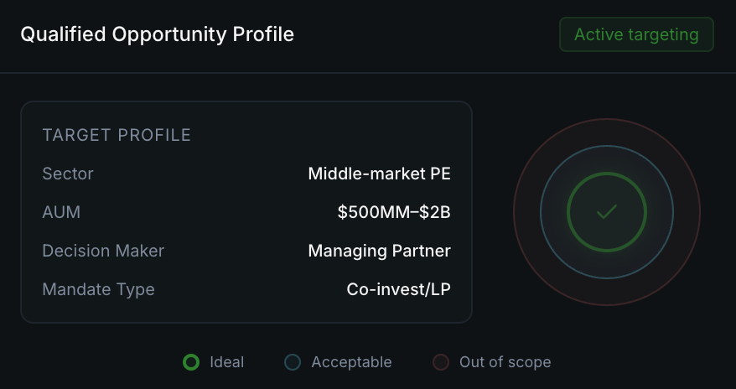Click the Sector field label
This screenshot has height=389, width=736.
(68, 174)
